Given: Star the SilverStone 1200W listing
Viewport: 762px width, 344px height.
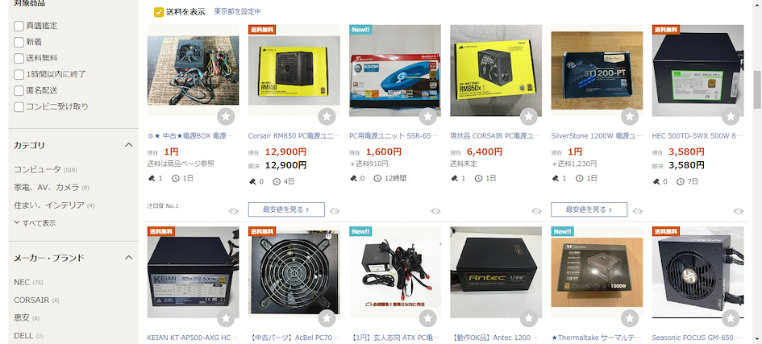Looking at the screenshot, I should (630, 117).
